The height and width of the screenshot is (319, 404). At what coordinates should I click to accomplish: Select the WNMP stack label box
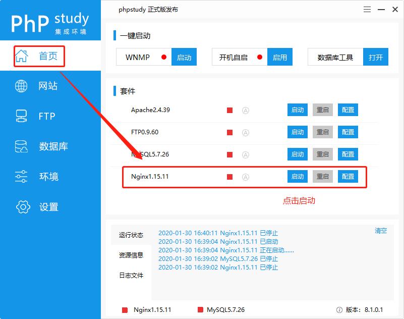[144, 57]
